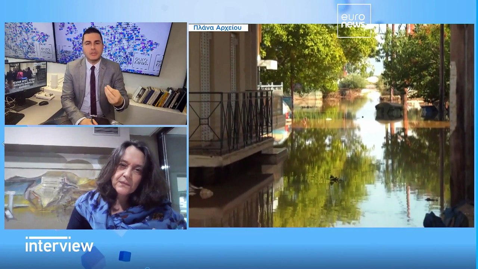Open the flooded street archive footage
Screen dimensions: 478x269
click(x=331, y=126)
